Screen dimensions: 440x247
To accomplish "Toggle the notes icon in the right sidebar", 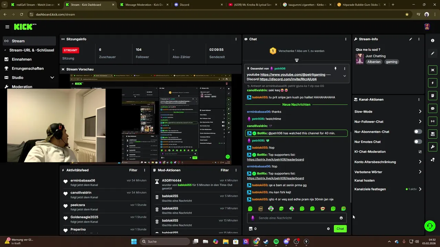I will click(432, 95).
